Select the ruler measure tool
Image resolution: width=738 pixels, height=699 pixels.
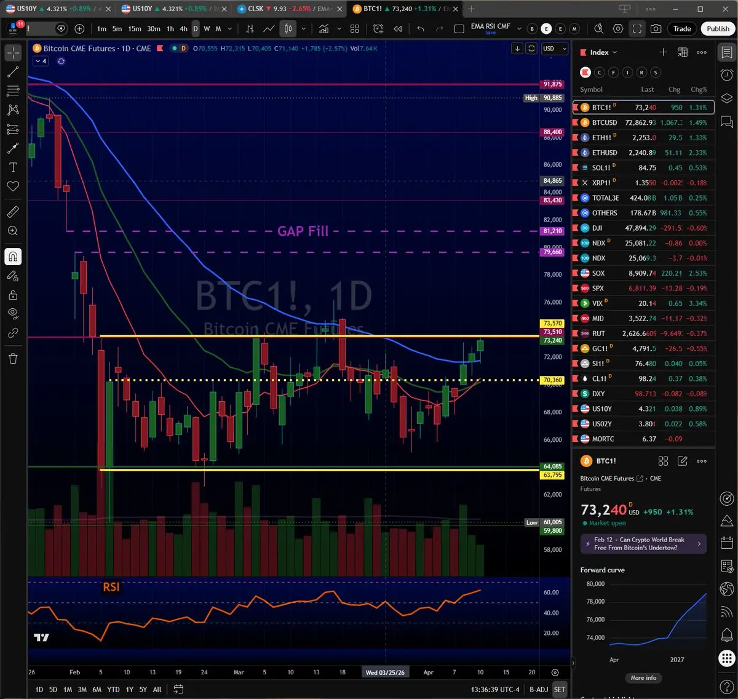tap(13, 212)
